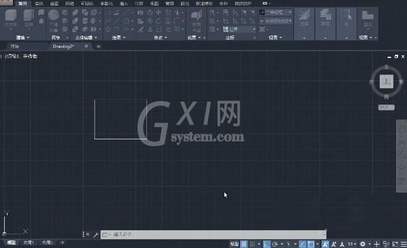Toggle annotation visibility icon in status bar

click(325, 244)
